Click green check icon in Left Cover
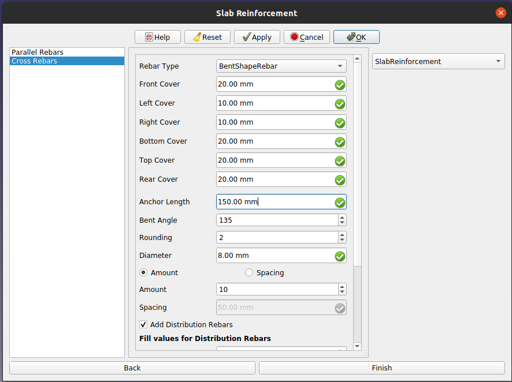 (340, 104)
